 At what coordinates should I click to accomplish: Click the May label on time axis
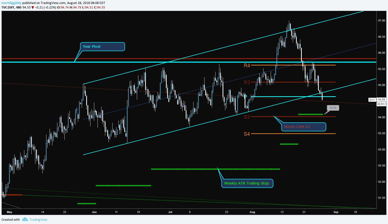coord(9,212)
